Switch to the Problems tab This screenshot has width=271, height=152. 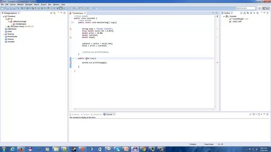coord(75,114)
